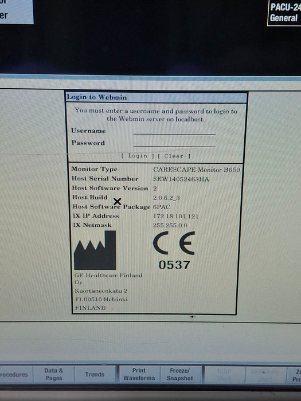The height and width of the screenshot is (401, 301).
Task: Click the 'CARESCAPE Monitor B650' value
Action: coord(197,170)
